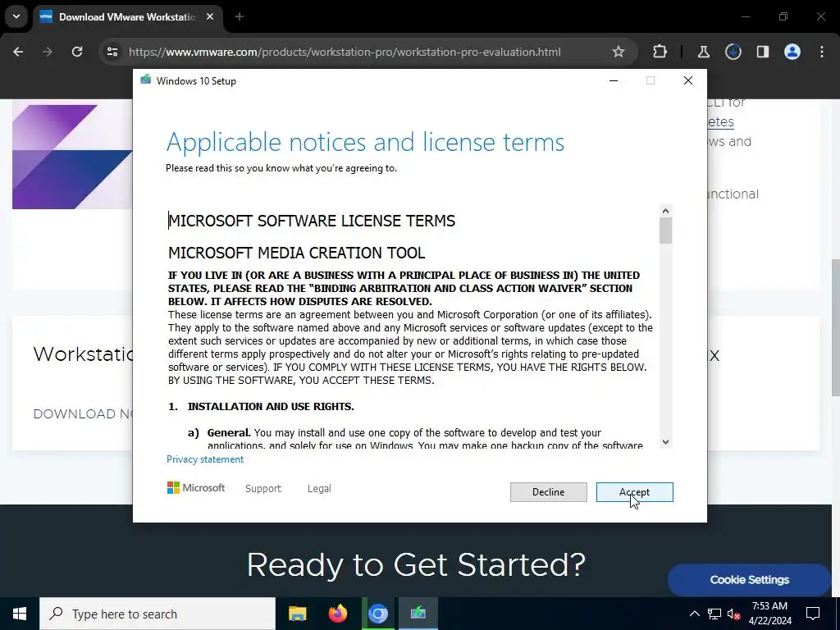Click the license text scroll down arrow
Viewport: 840px width, 630px height.
tap(665, 442)
